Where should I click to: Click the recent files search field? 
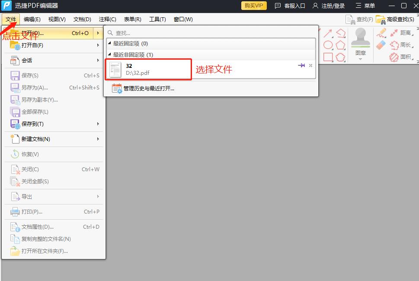[173, 32]
